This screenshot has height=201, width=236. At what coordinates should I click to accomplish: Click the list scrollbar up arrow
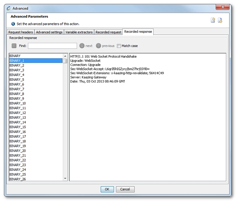[x=65, y=56]
